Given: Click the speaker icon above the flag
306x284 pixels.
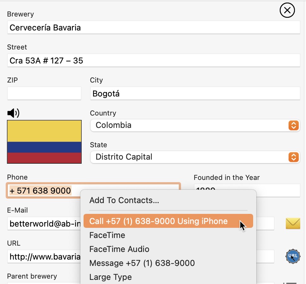Looking at the screenshot, I should pyautogui.click(x=13, y=113).
